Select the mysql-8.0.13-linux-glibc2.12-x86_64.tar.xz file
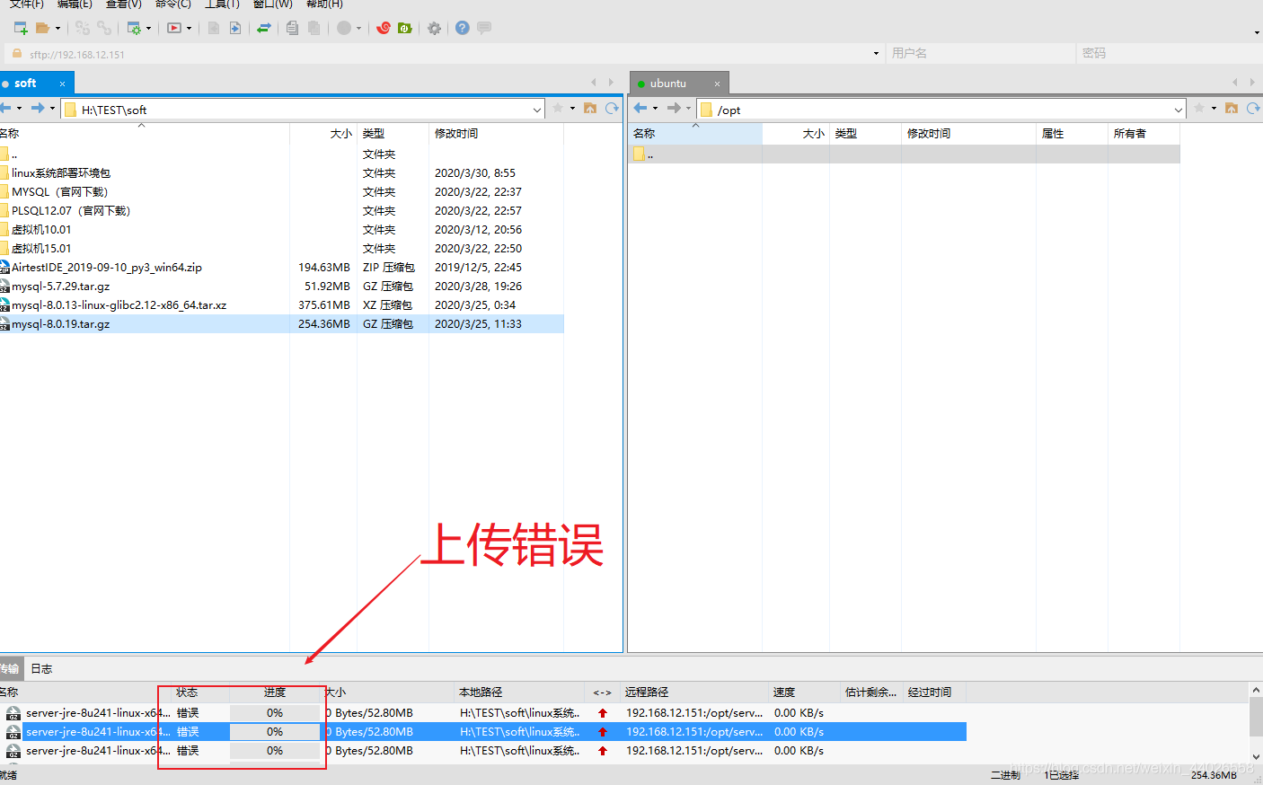1263x785 pixels. tap(119, 305)
